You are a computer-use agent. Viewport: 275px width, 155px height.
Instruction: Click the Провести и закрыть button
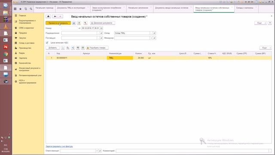pyautogui.click(x=58, y=23)
